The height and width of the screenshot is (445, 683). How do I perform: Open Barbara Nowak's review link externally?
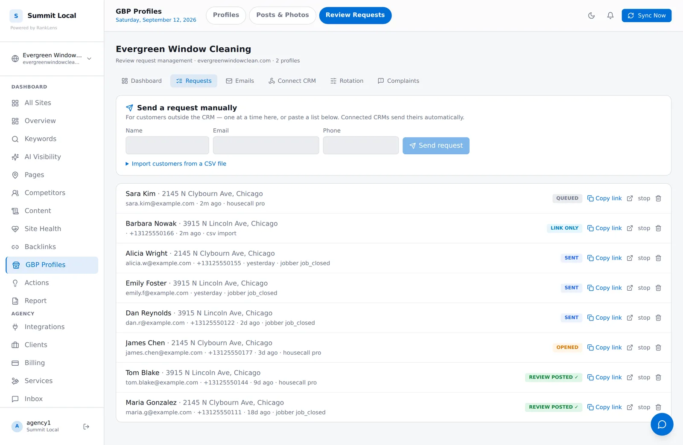point(630,228)
